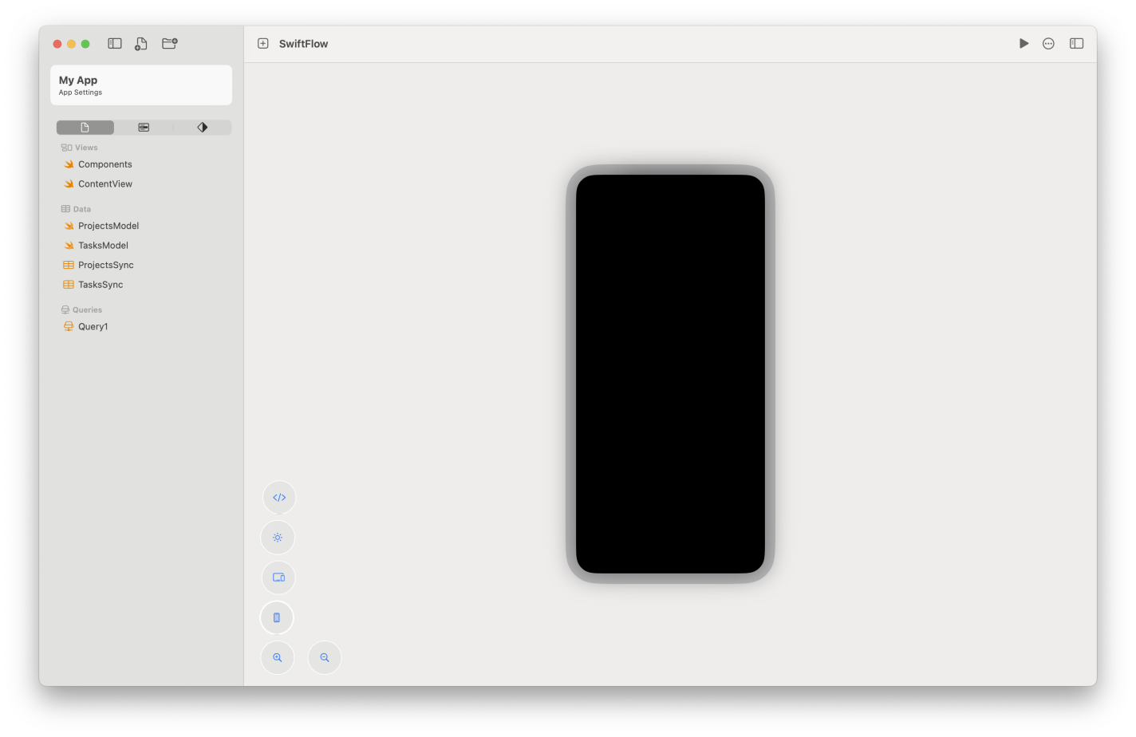Click the Queries section header
The width and height of the screenshot is (1136, 737).
pyautogui.click(x=81, y=310)
